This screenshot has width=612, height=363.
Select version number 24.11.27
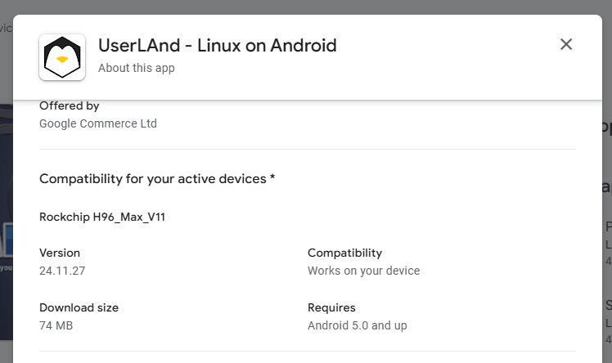pos(63,271)
